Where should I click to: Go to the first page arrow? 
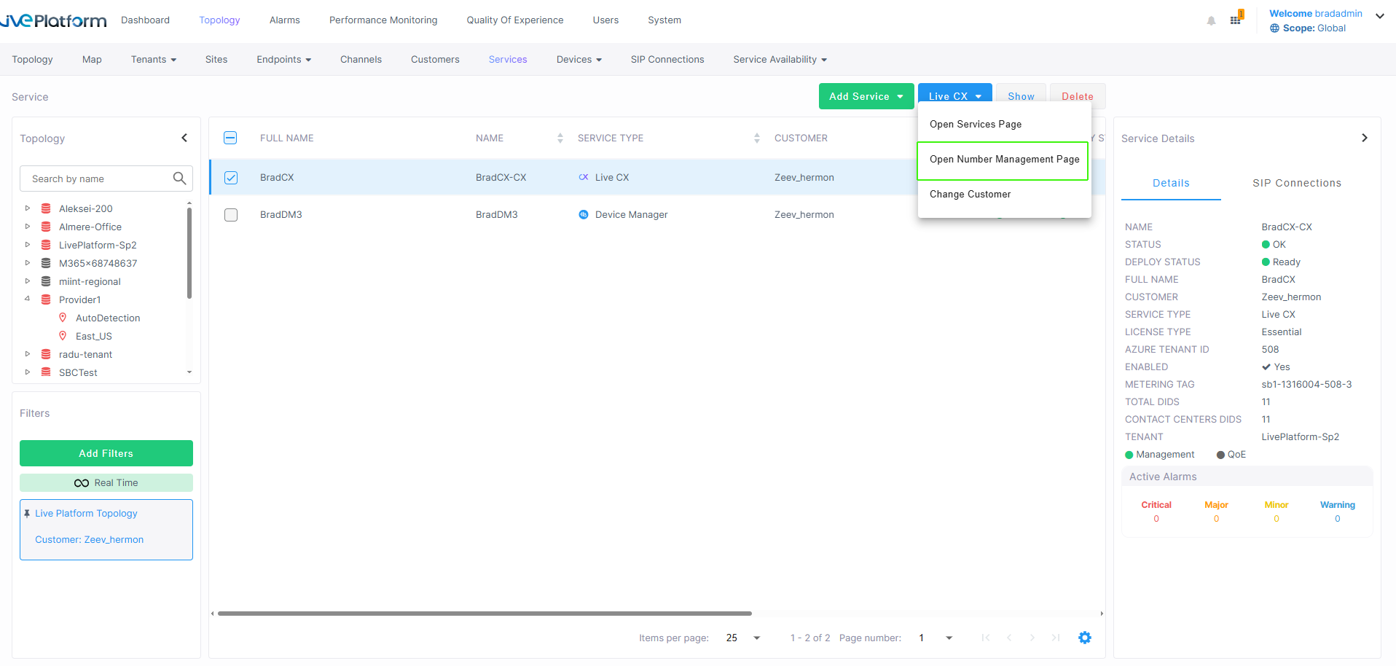[x=986, y=638]
